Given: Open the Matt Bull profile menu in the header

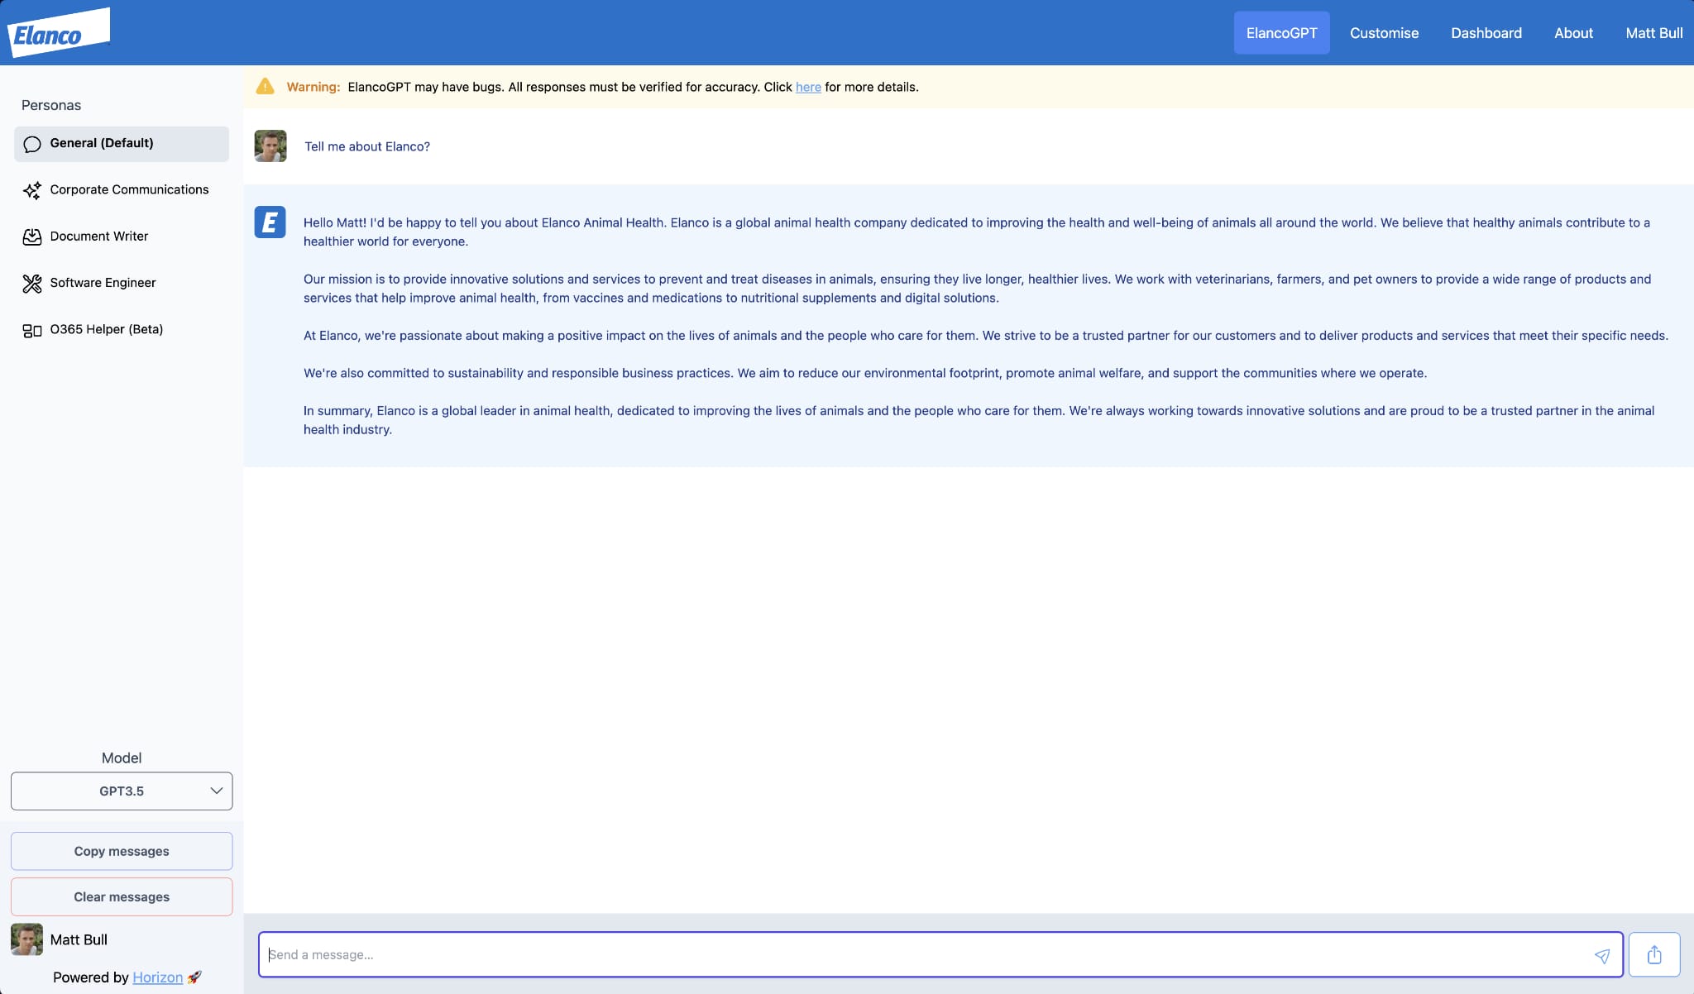Looking at the screenshot, I should tap(1653, 33).
